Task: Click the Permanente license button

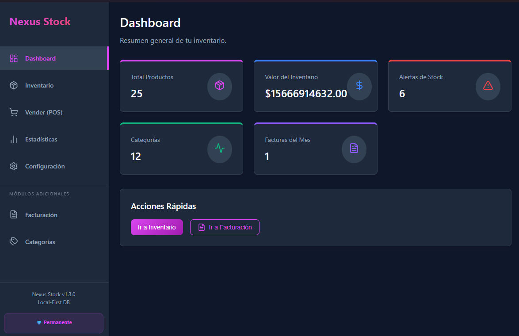Action: pyautogui.click(x=53, y=323)
